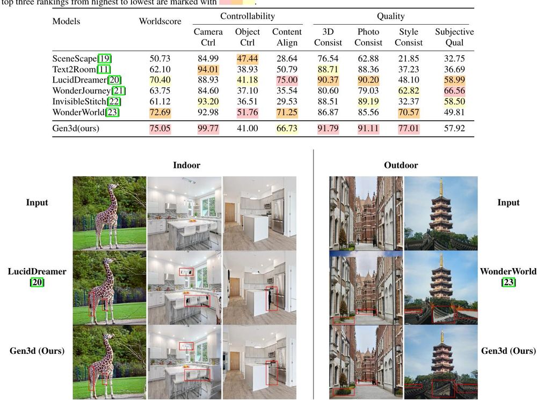Viewport: 537px width, 400px height.
Task: Click LucidDreamer Content Align value 75.00
Action: tap(287, 80)
